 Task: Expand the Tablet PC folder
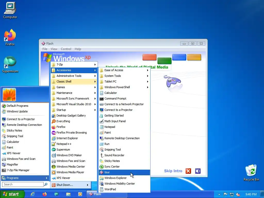(124, 81)
